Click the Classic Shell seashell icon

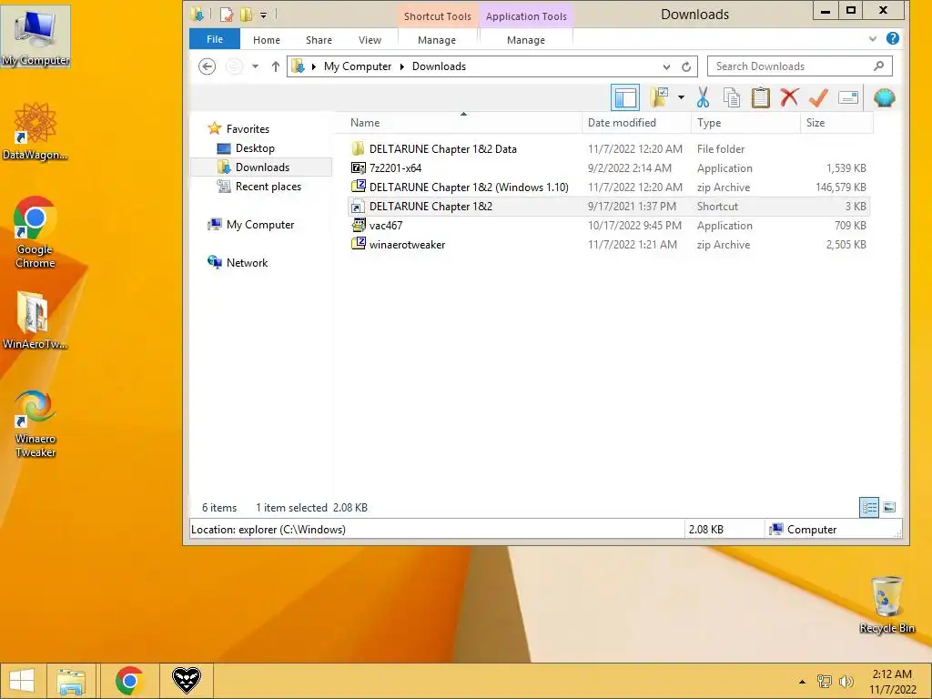click(884, 97)
